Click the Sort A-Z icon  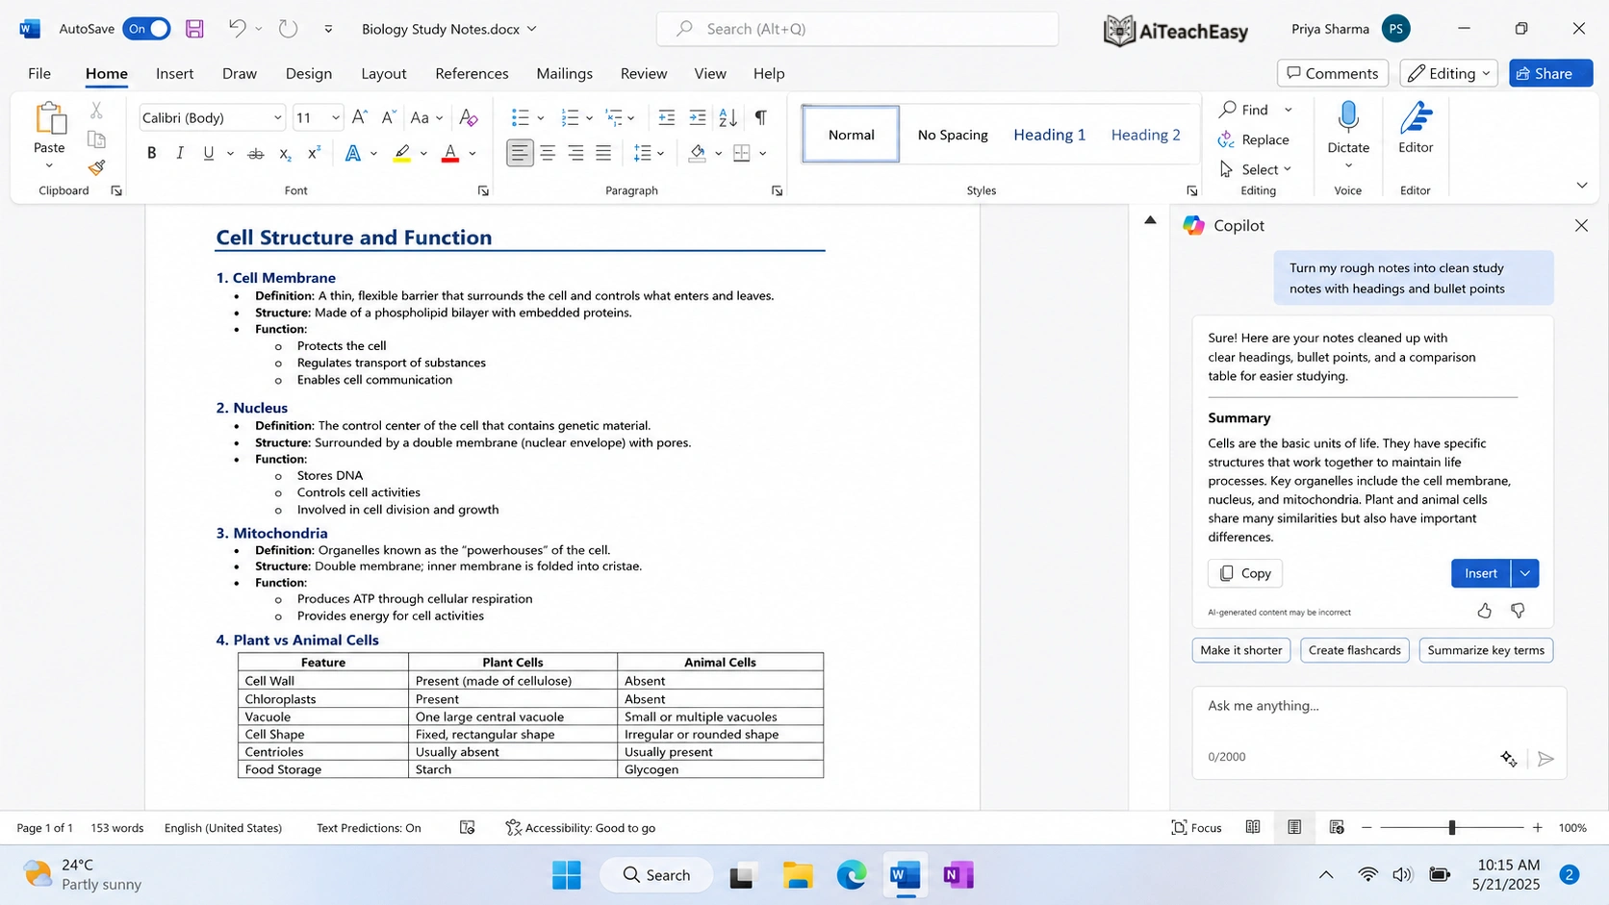[x=728, y=117]
